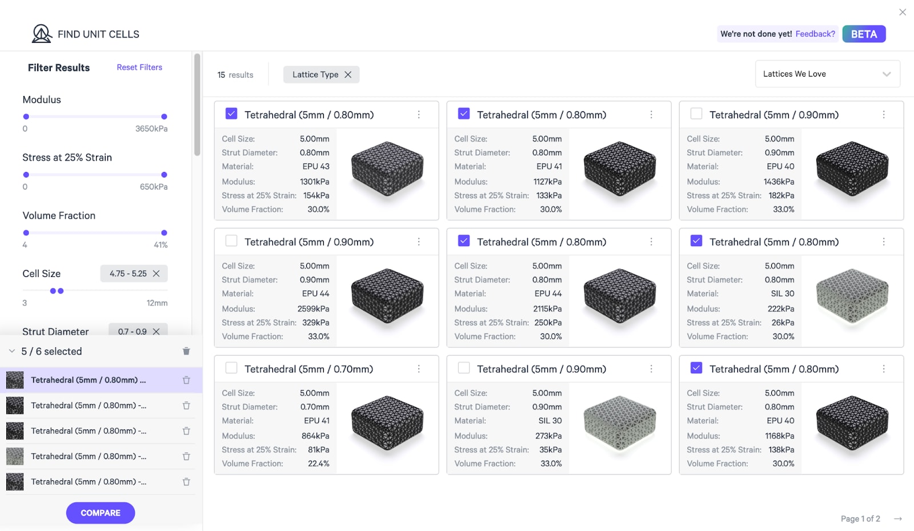This screenshot has height=531, width=914.
Task: Click the SIL 30 0.90mm lattice thumbnail
Action: click(x=620, y=423)
